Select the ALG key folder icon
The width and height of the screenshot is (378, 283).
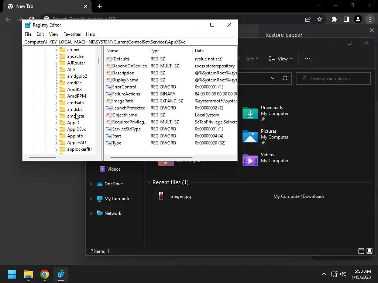coord(62,70)
